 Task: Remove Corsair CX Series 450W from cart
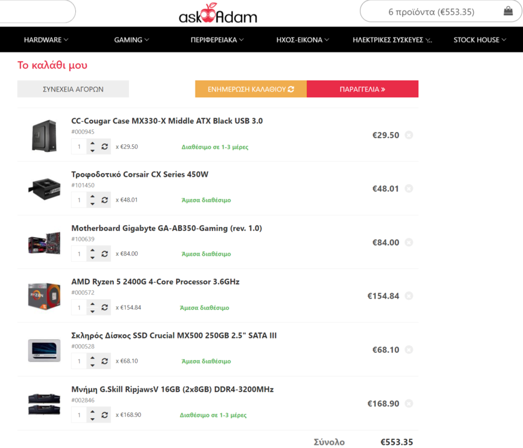408,189
